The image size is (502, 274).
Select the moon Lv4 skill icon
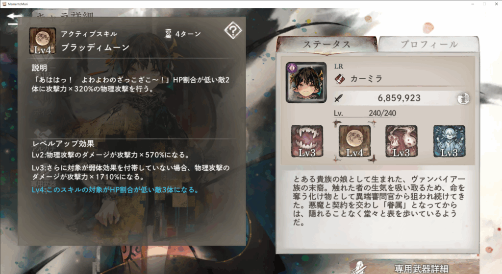[x=354, y=141]
